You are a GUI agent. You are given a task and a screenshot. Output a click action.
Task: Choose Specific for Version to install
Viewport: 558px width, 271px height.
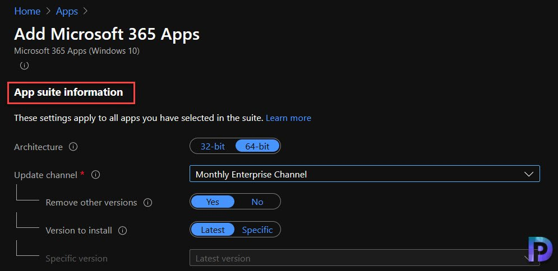pyautogui.click(x=257, y=230)
